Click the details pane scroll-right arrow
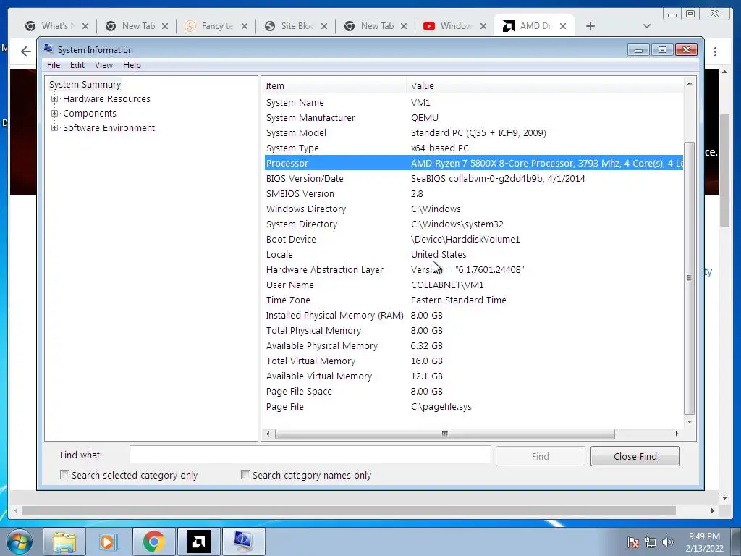The width and height of the screenshot is (741, 556). 677,434
